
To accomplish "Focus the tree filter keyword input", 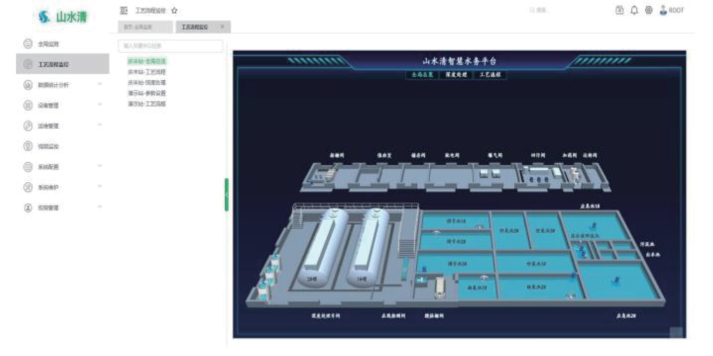I will pyautogui.click(x=170, y=46).
